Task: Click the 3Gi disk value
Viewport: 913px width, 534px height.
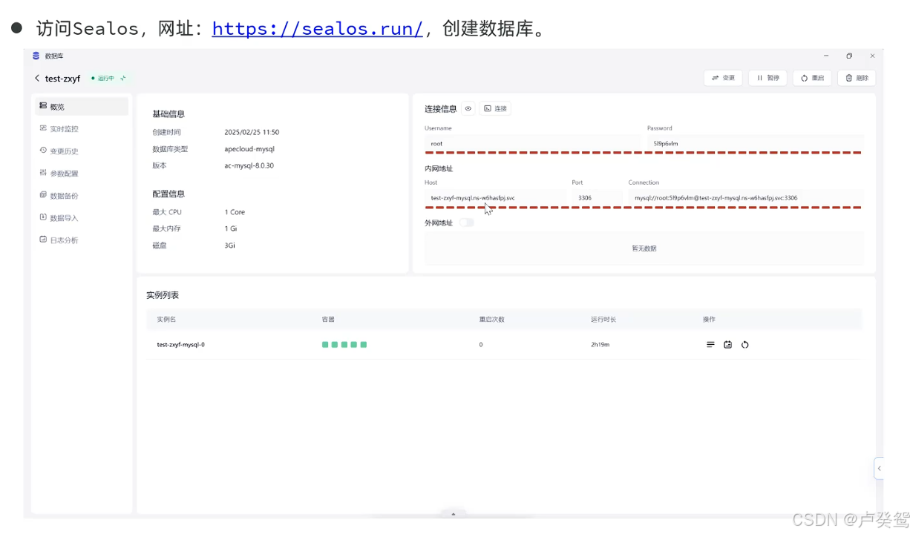Action: click(x=229, y=245)
